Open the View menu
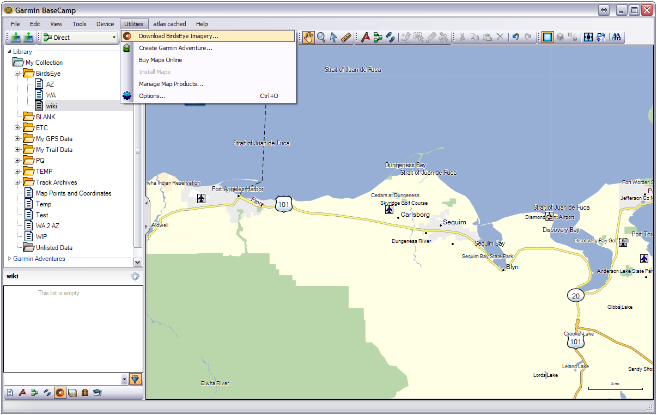657x415 pixels. [56, 24]
